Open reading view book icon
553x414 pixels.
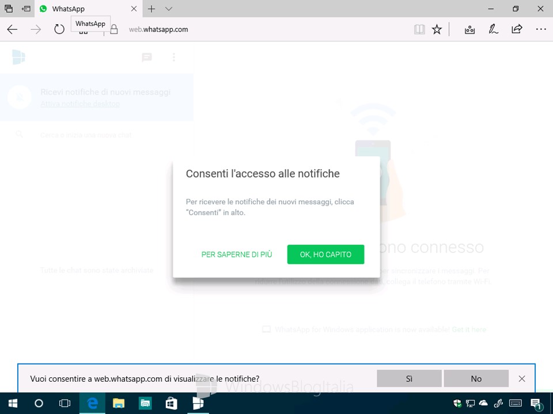[419, 29]
